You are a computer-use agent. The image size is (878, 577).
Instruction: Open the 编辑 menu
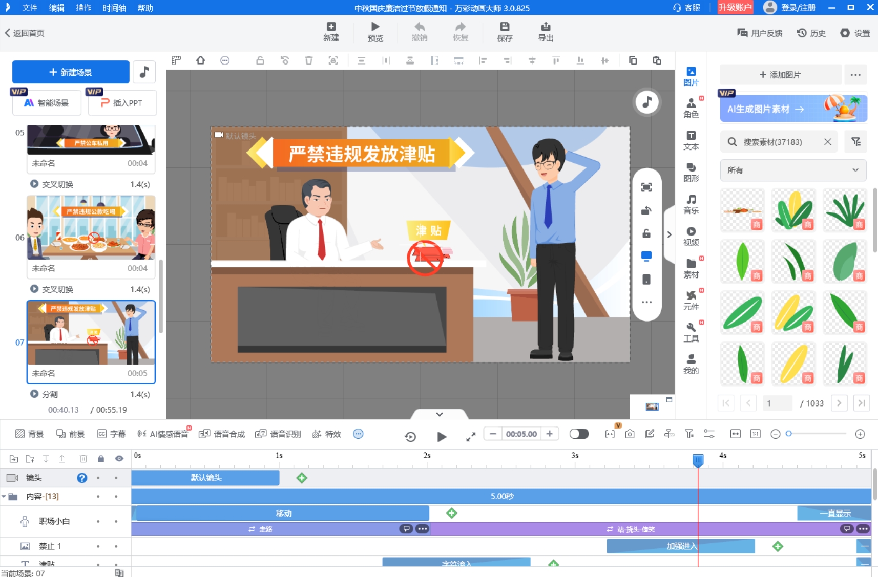(56, 8)
